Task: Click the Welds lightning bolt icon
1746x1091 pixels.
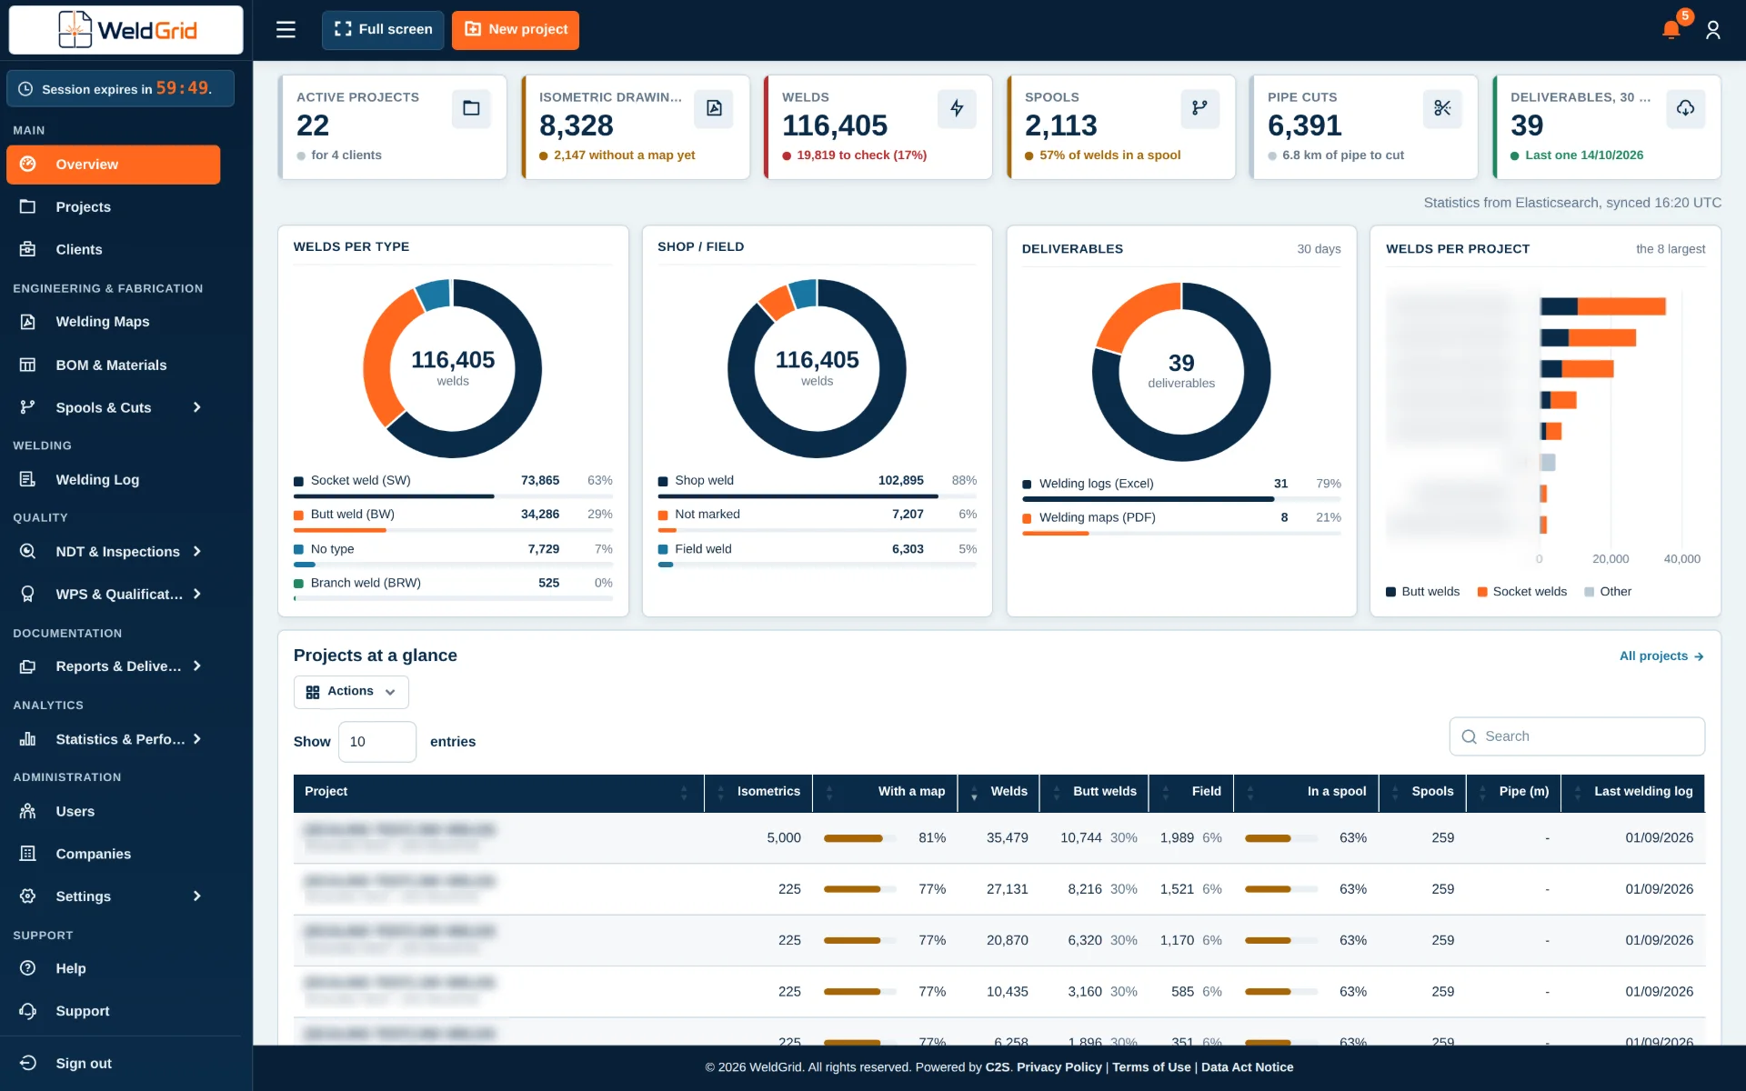Action: pyautogui.click(x=957, y=108)
